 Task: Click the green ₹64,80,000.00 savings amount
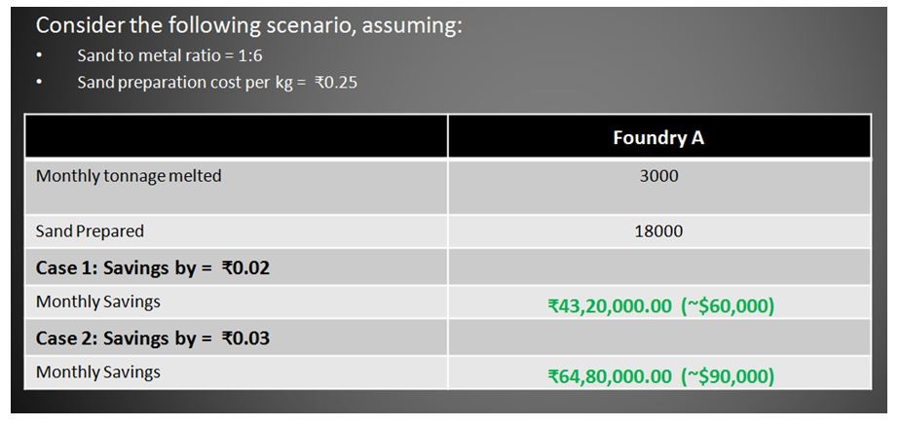click(x=609, y=376)
